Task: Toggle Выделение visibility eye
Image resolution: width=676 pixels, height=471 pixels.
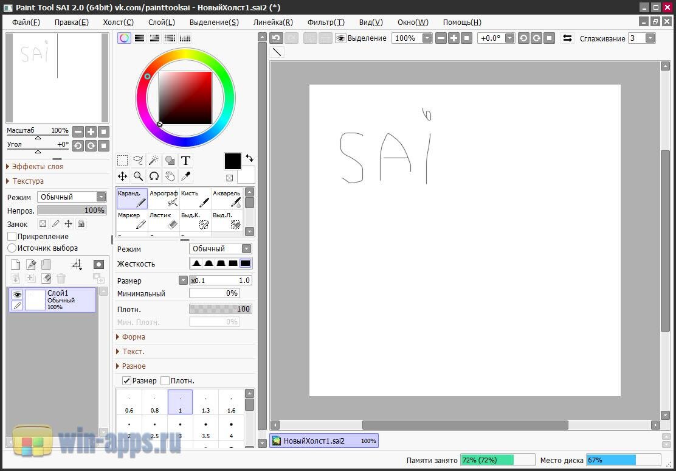Action: (x=340, y=38)
